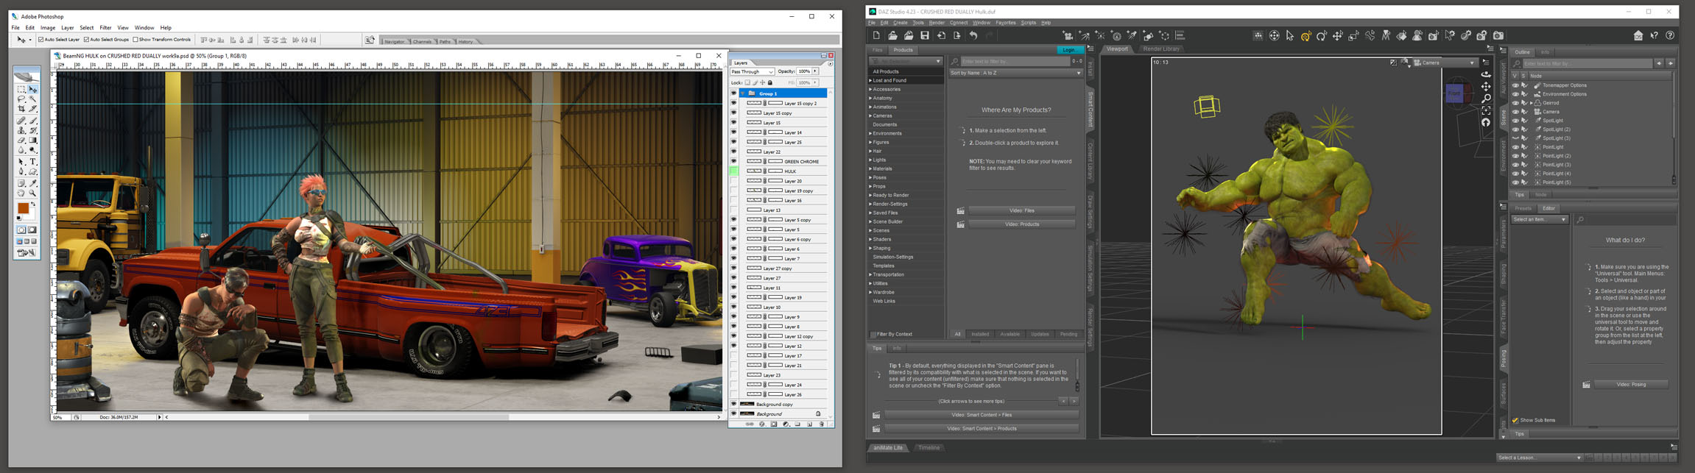The width and height of the screenshot is (1695, 473).
Task: Click Video: Smart Content > Files button
Action: point(982,415)
